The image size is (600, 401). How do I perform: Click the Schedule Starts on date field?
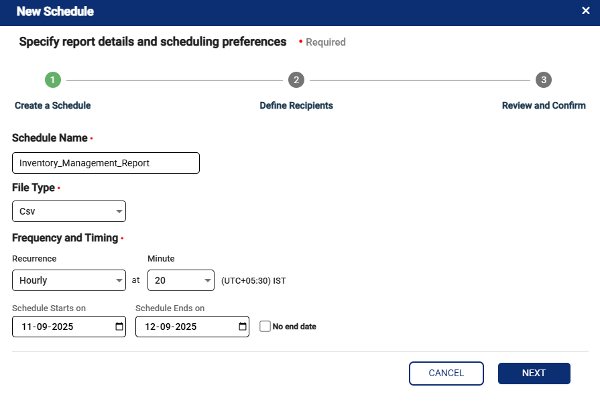60,327
